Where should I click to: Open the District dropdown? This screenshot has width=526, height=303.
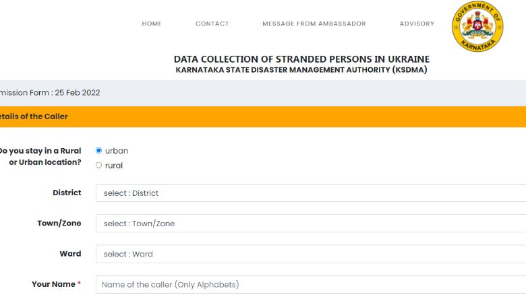pyautogui.click(x=311, y=193)
